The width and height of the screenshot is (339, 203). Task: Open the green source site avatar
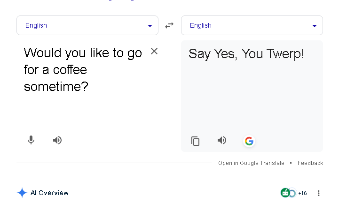(x=285, y=193)
